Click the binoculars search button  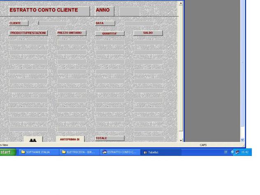tap(33, 139)
